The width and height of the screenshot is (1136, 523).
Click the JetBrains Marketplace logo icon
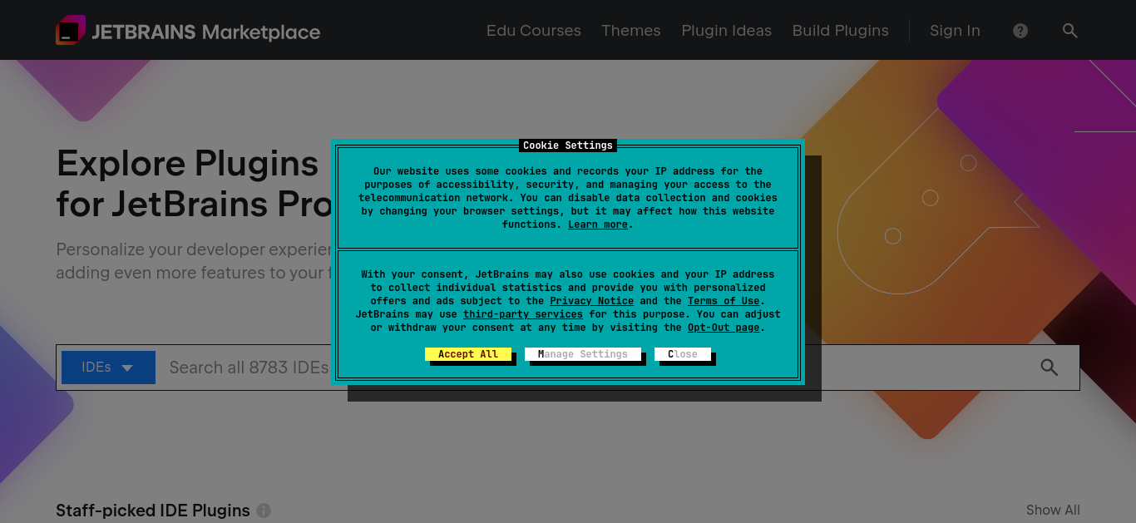pyautogui.click(x=71, y=30)
